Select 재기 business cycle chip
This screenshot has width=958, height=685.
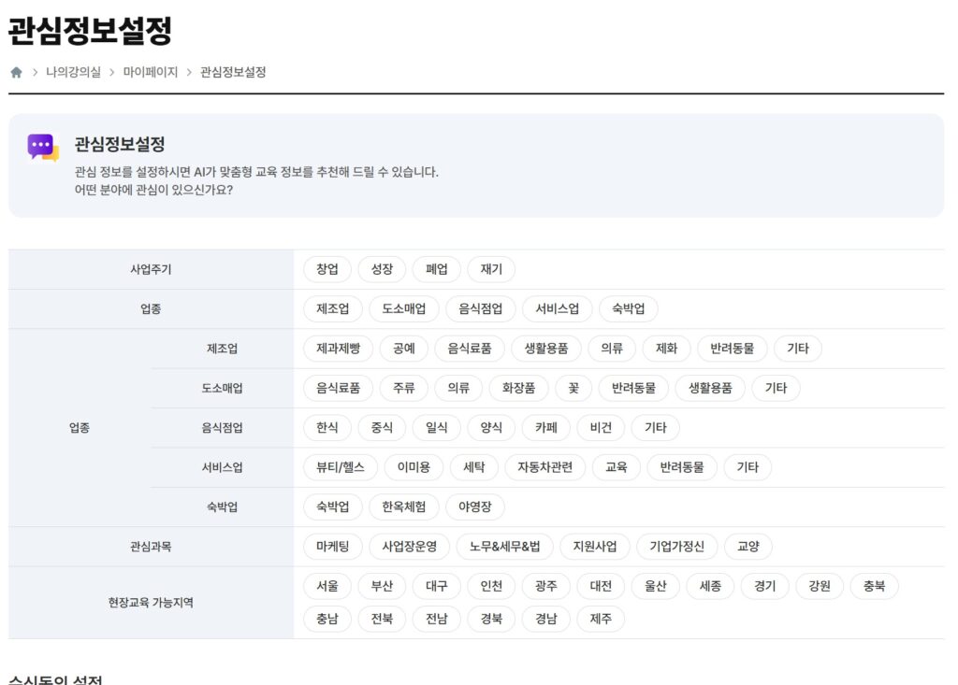[491, 269]
